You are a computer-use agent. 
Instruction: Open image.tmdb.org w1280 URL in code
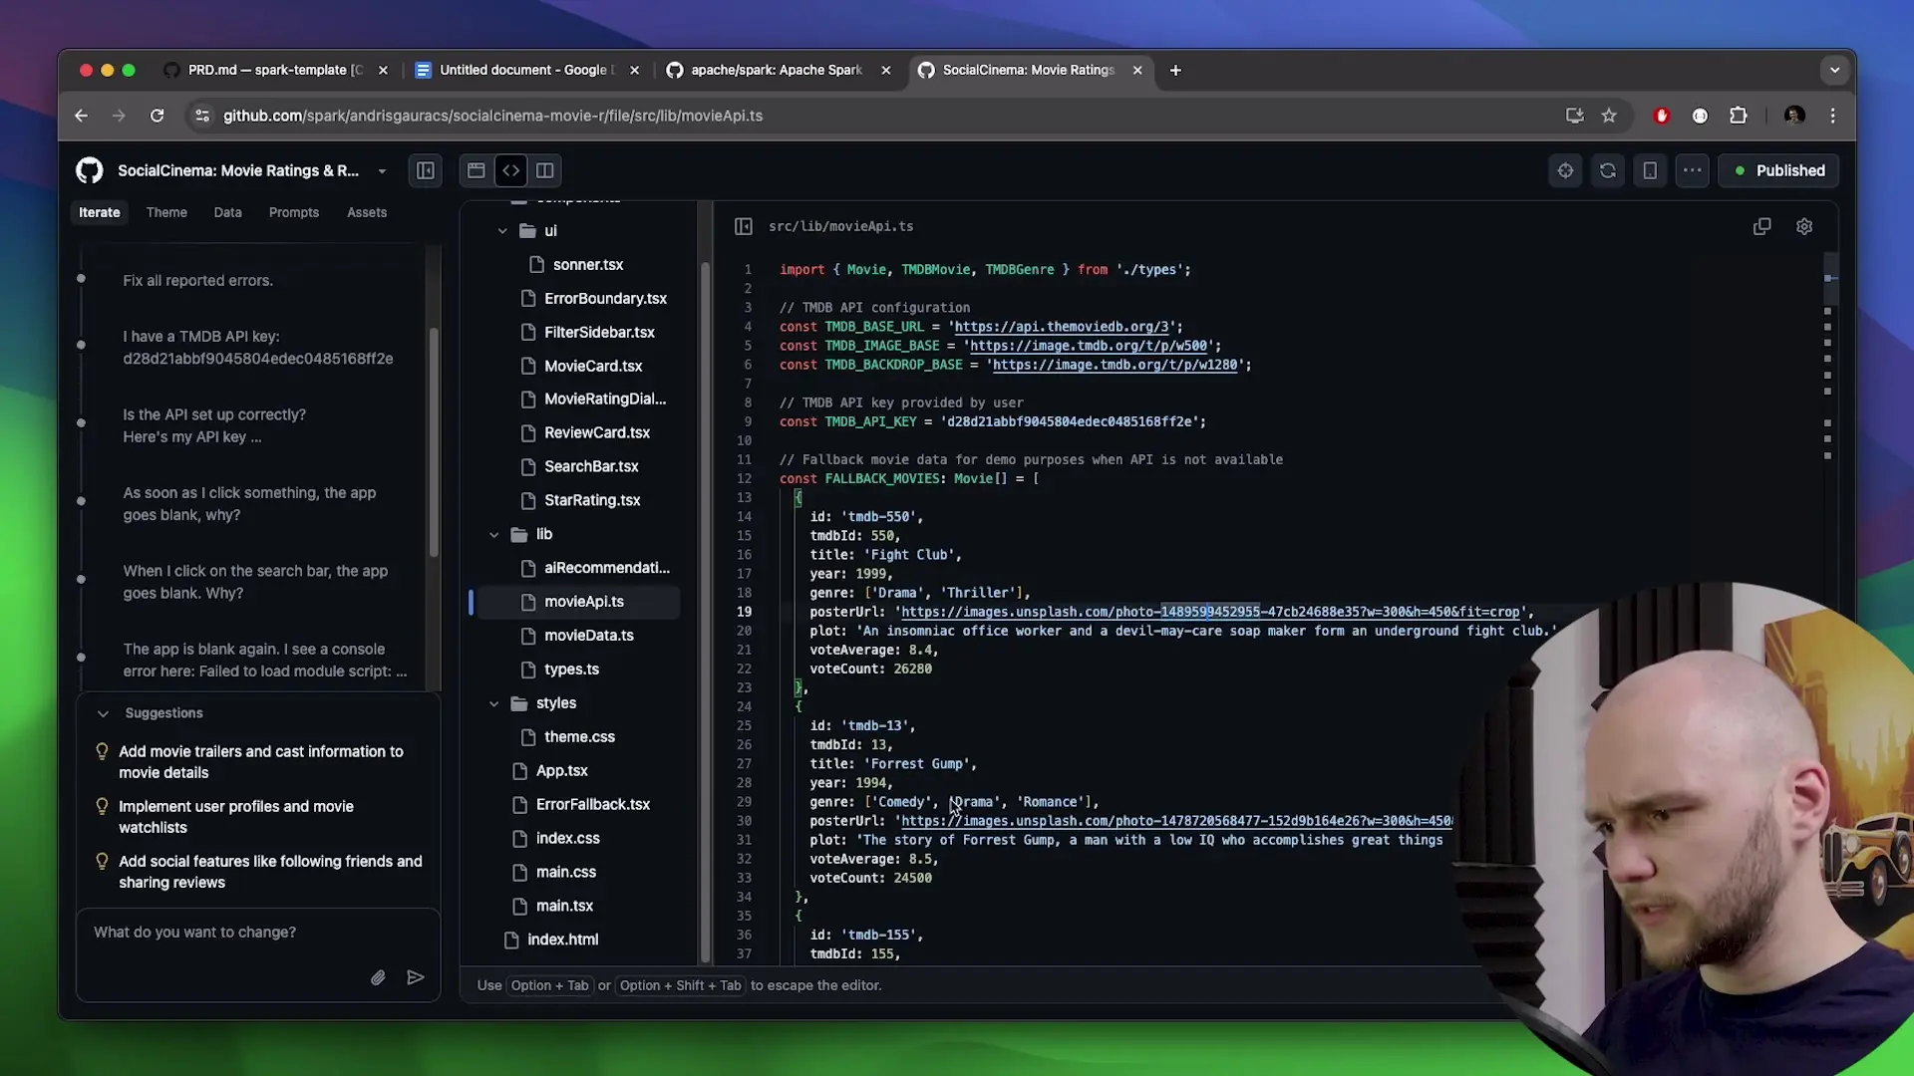(x=1115, y=365)
